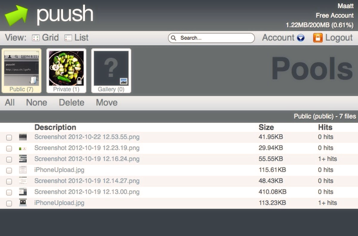Viewport: 358px width, 236px height.
Task: Click the picture icon on Gallery pool
Action: 124,81
